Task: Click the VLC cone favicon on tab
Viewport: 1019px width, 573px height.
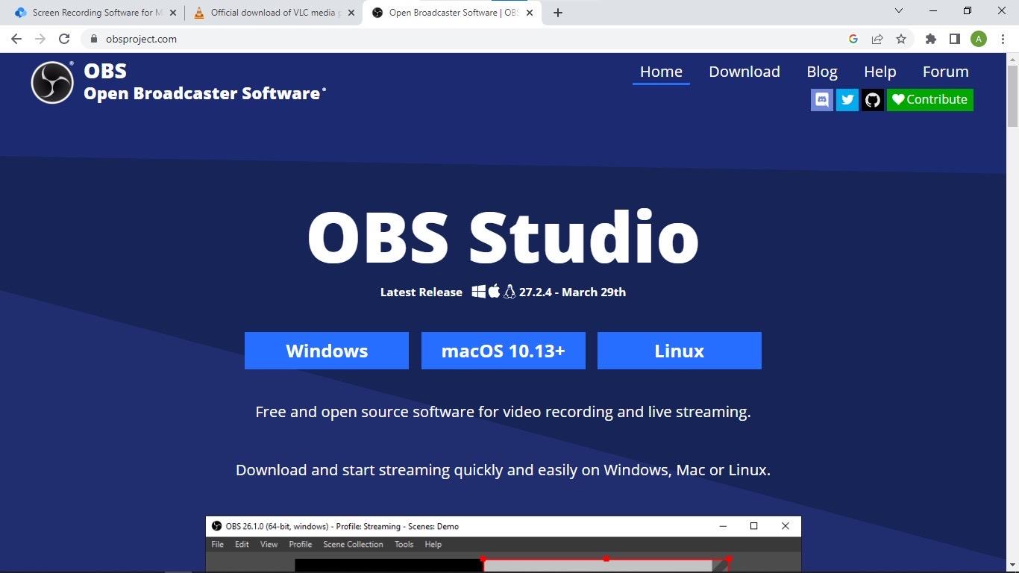Action: (x=198, y=13)
